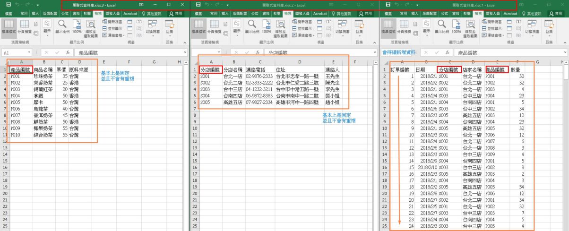Open Page Break Preview (分頁預覽) in xlsx:2 window
The height and width of the screenshot is (231, 569).
point(215,26)
